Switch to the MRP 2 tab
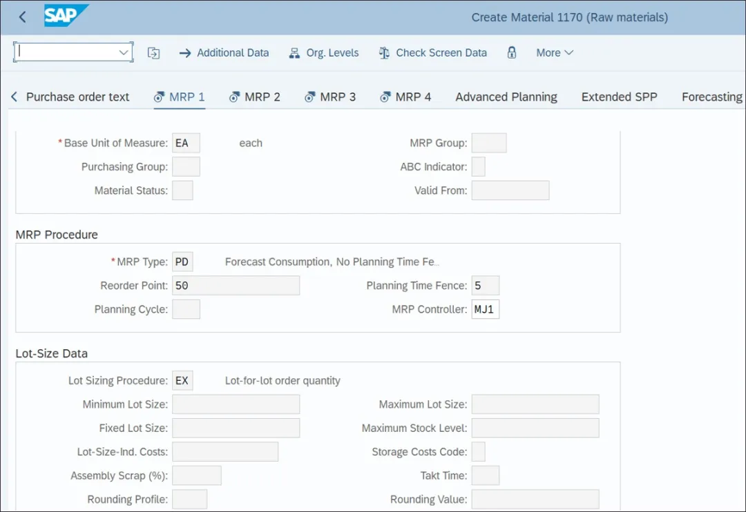The width and height of the screenshot is (746, 512). pyautogui.click(x=254, y=97)
